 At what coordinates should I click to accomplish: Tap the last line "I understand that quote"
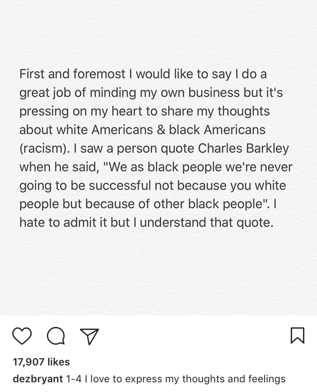[203, 222]
